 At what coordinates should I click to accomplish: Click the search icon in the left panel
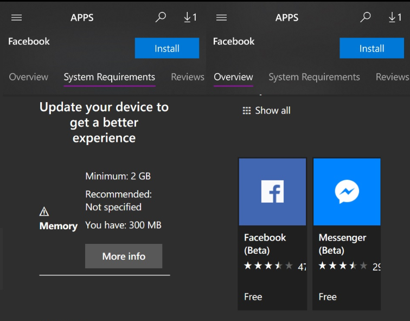pyautogui.click(x=161, y=17)
